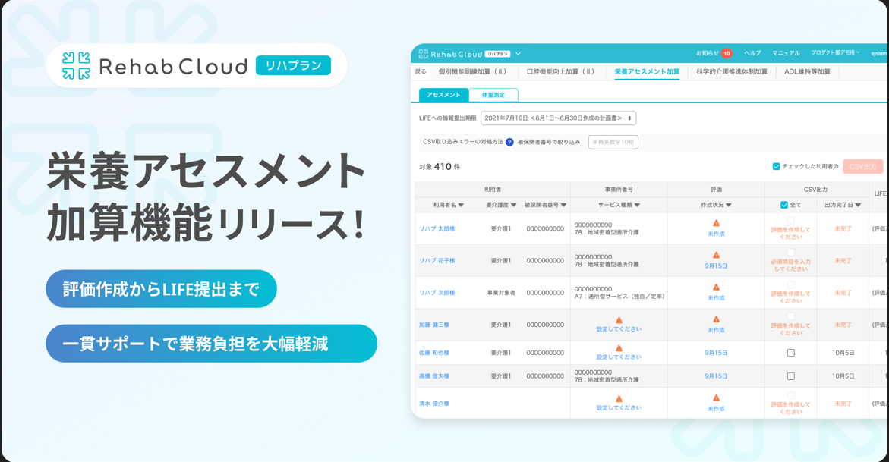Viewport: 889px width, 462px height.
Task: Open 9月15日 evaluation link for 高橋 信夫
Action: 716,376
